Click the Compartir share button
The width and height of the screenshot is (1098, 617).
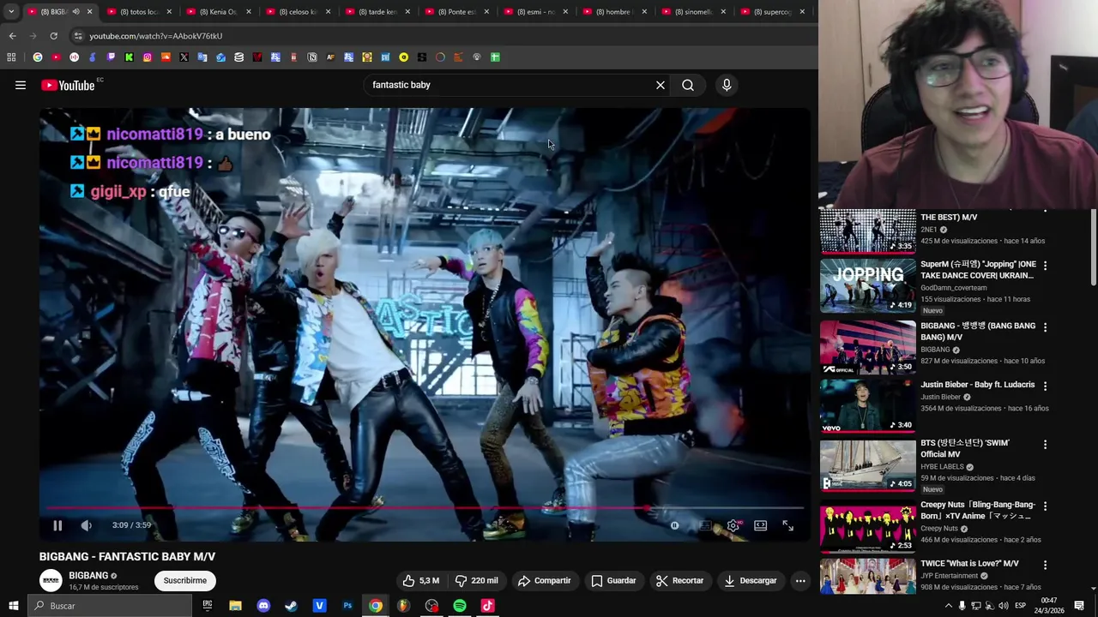[544, 580]
